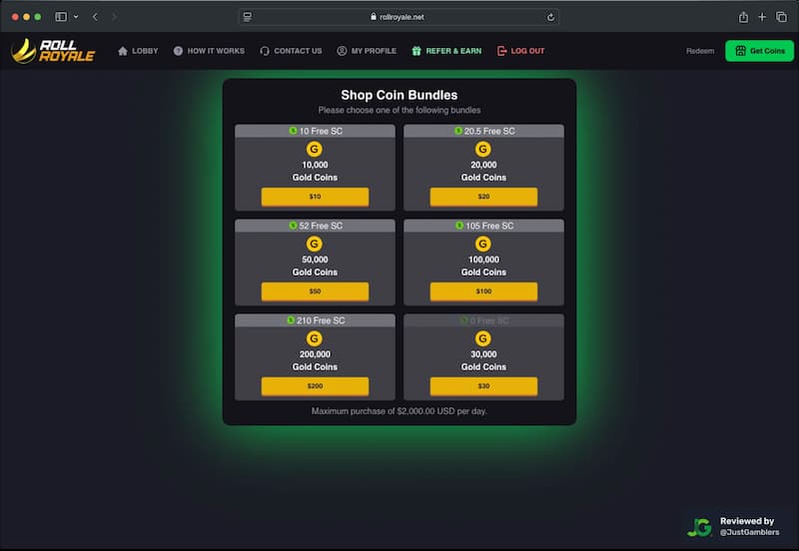This screenshot has width=799, height=551.
Task: Buy the $10 bundle
Action: 315,197
